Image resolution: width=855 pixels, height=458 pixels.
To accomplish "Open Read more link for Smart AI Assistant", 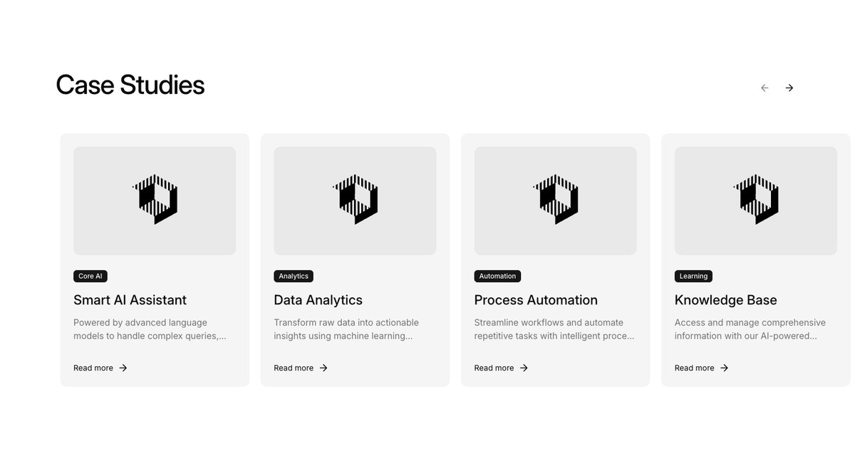I will pyautogui.click(x=93, y=368).
